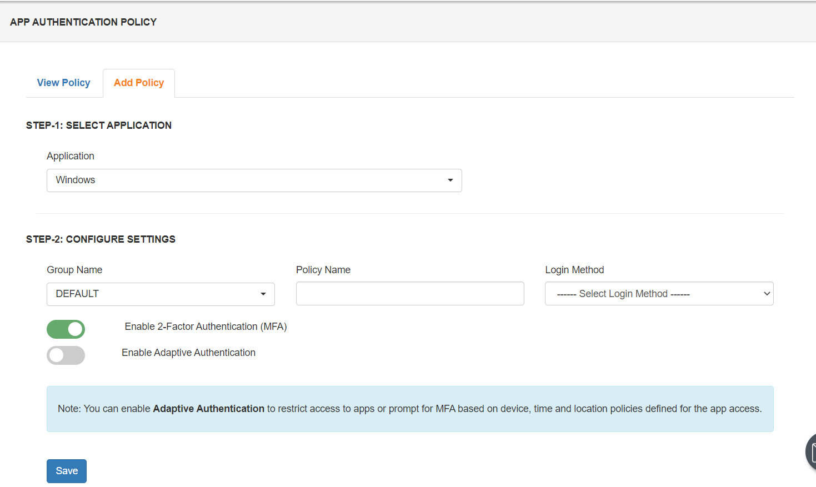
Task: Click the Enable 2-Factor Authentication (MFA) label
Action: tap(206, 327)
